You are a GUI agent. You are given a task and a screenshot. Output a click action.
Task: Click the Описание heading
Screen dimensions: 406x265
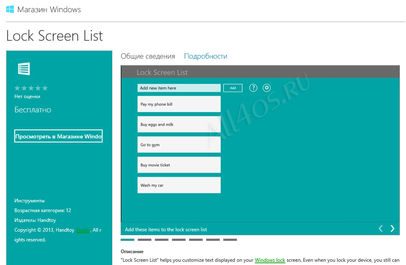[132, 252]
